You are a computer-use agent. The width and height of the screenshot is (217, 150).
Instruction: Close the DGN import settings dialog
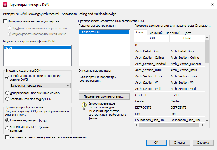click(212, 4)
